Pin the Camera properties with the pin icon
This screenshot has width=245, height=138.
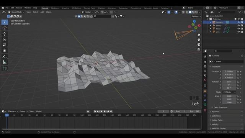(242, 56)
